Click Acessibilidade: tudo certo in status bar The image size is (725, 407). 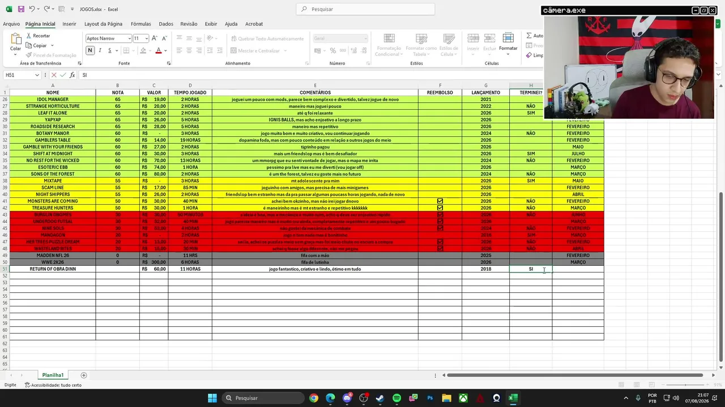click(53, 385)
